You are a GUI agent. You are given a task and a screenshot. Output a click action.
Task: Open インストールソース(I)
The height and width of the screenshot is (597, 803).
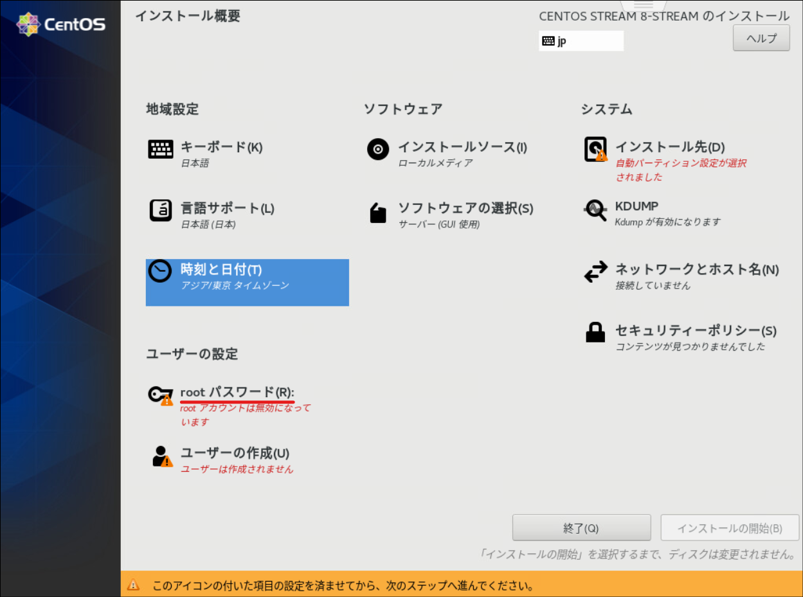pos(462,147)
